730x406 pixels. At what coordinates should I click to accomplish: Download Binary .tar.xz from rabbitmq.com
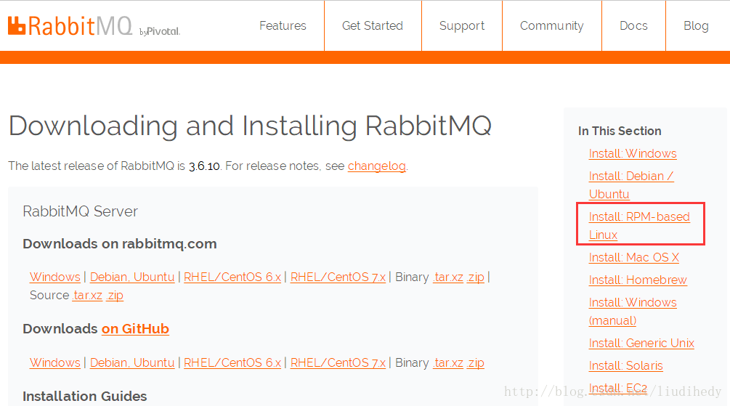(448, 277)
